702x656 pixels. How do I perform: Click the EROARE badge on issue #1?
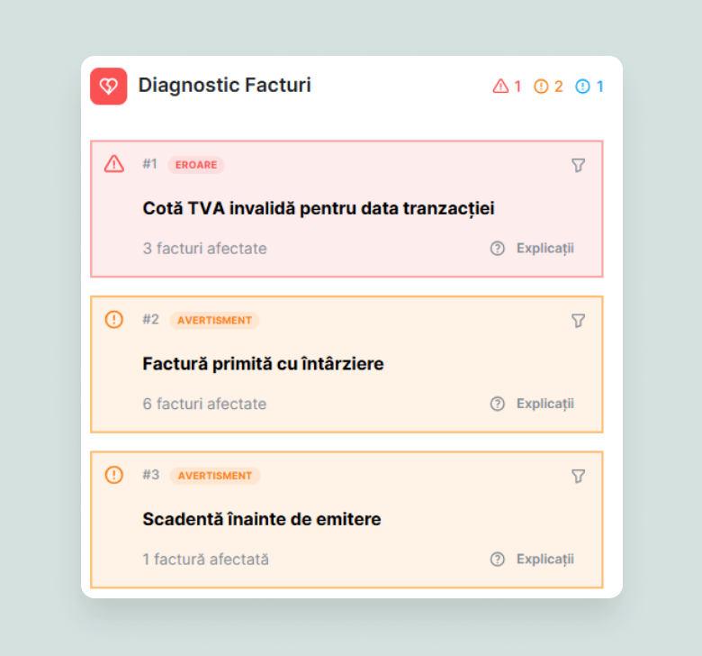pyautogui.click(x=195, y=165)
